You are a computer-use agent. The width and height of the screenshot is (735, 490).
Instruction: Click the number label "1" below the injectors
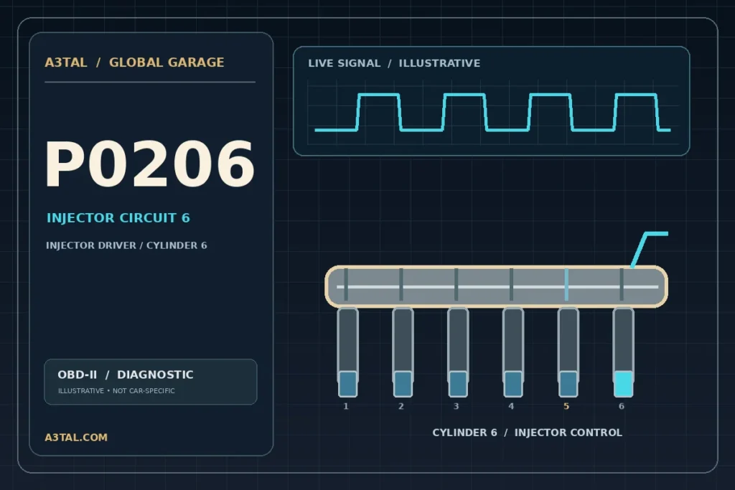[x=346, y=406]
